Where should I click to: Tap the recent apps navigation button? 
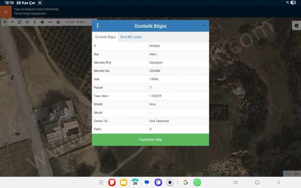click(x=235, y=182)
